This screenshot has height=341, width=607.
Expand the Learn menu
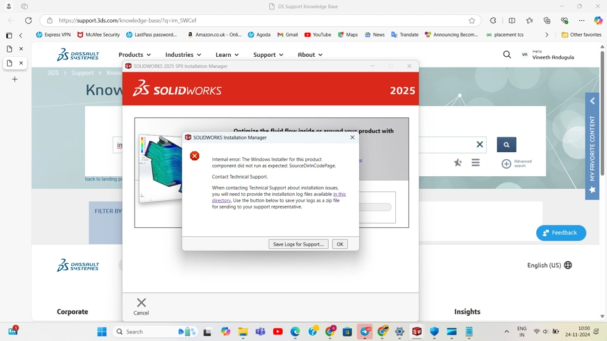[x=227, y=54]
